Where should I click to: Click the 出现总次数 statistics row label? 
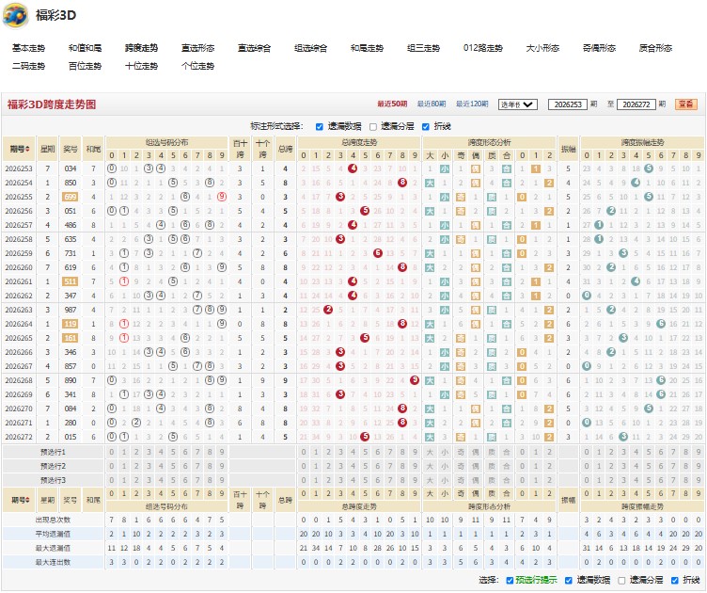pyautogui.click(x=53, y=520)
